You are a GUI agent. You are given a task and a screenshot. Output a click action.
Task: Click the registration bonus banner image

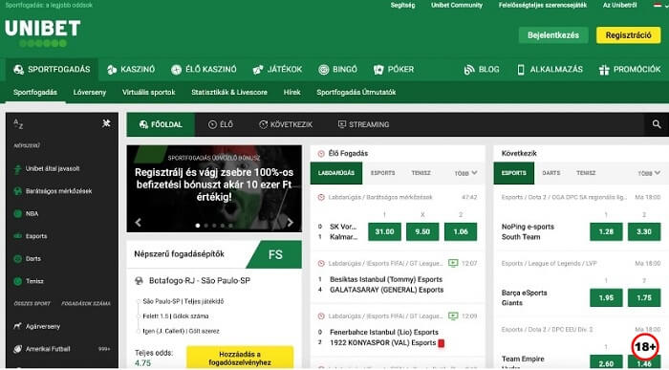214,188
